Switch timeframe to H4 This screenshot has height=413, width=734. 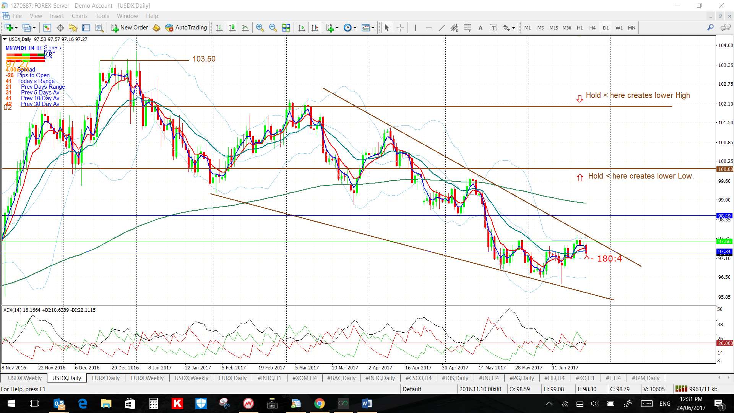click(592, 28)
